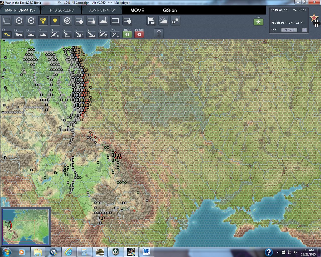Click the green SOFT star button
This screenshot has width=321, height=257.
[x=259, y=22]
